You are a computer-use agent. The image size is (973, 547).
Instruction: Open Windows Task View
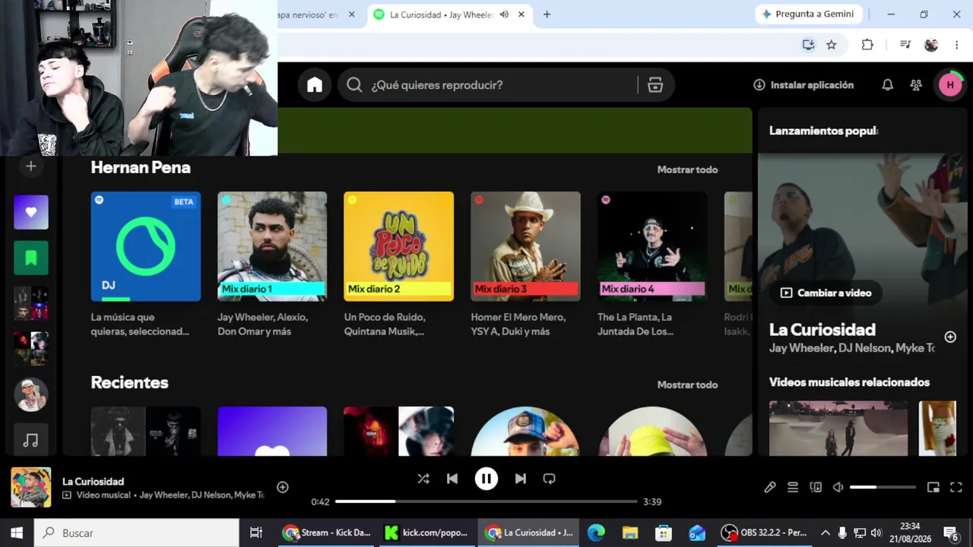click(x=256, y=533)
